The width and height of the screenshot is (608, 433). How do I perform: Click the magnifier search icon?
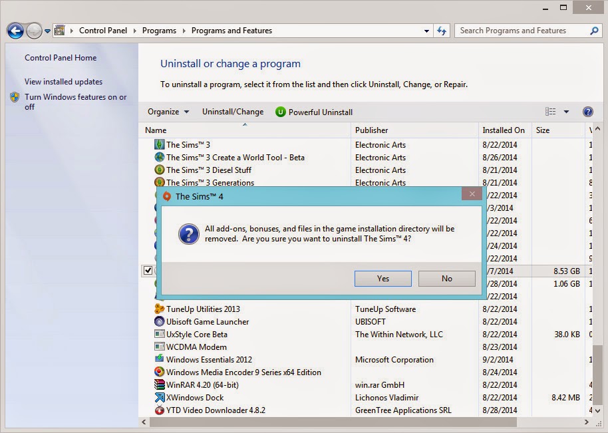(594, 31)
